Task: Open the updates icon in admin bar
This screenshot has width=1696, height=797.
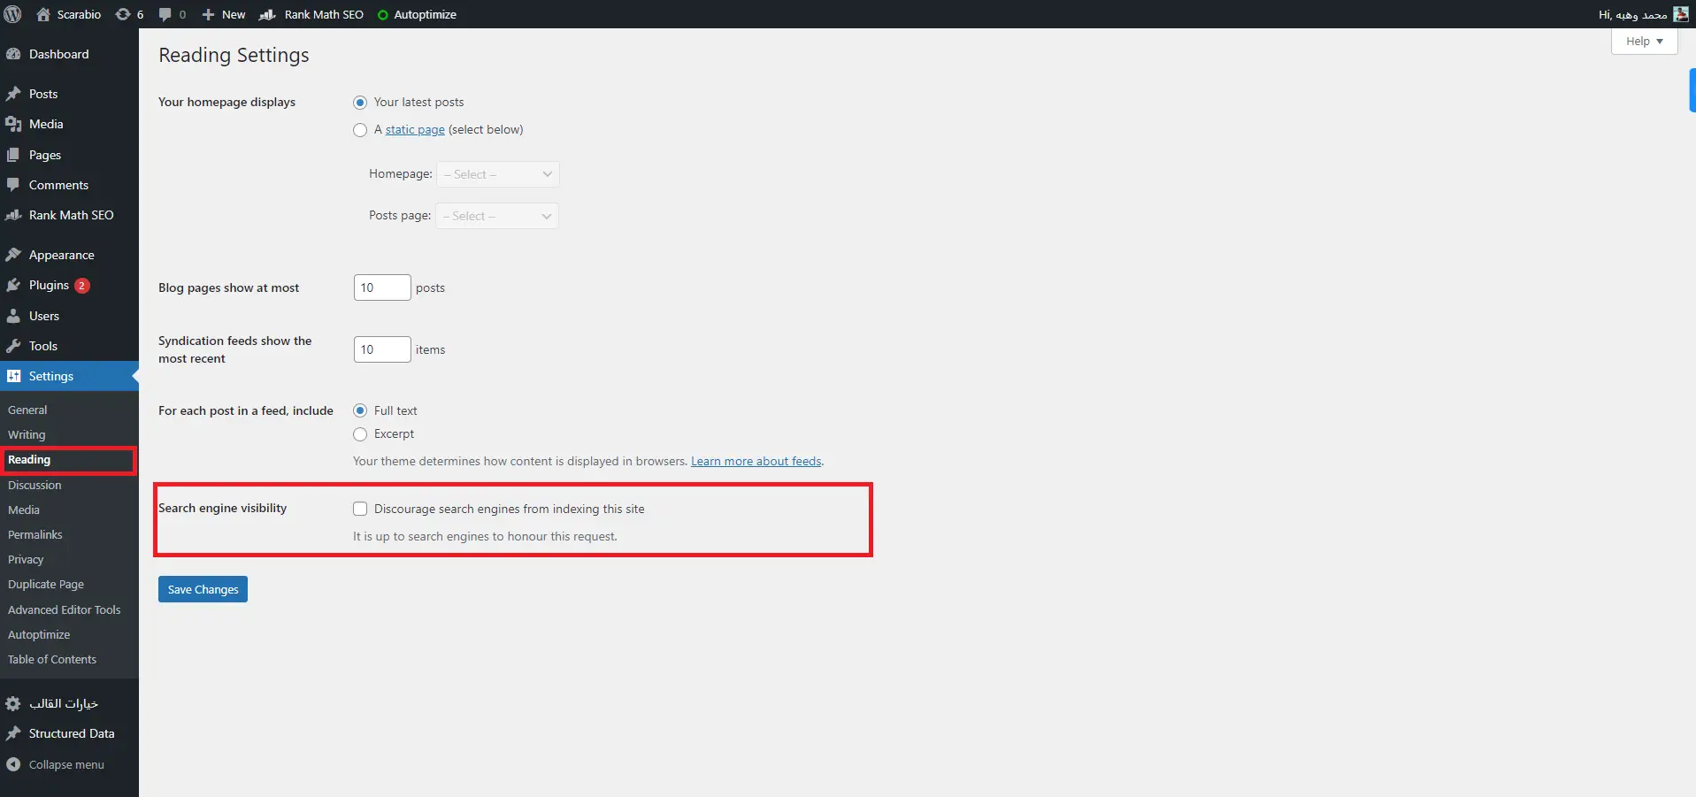Action: [123, 14]
